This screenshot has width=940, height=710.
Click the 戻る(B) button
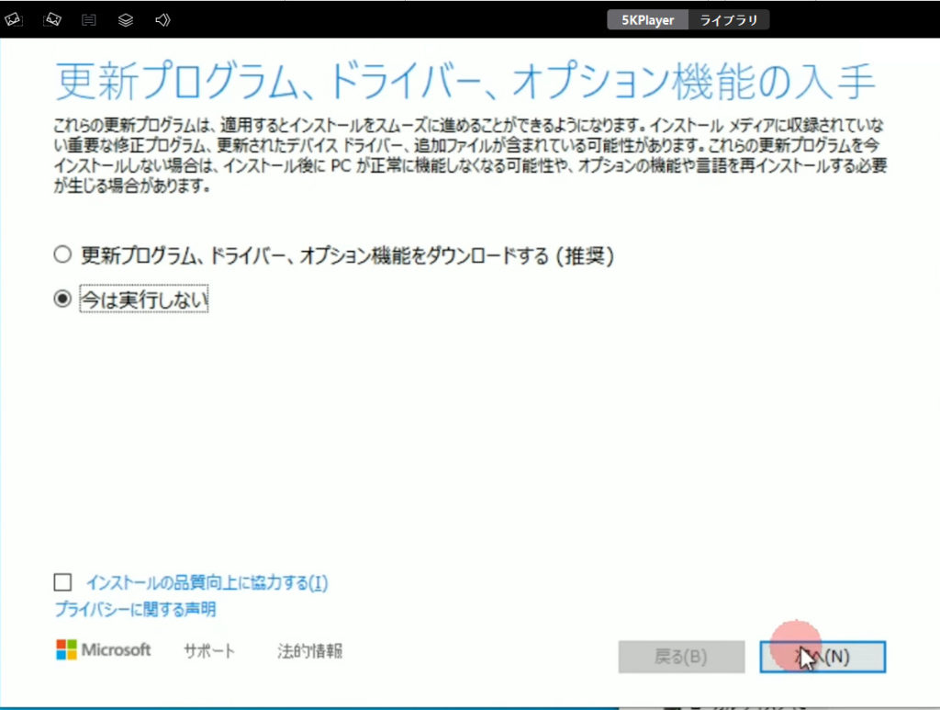click(x=680, y=657)
